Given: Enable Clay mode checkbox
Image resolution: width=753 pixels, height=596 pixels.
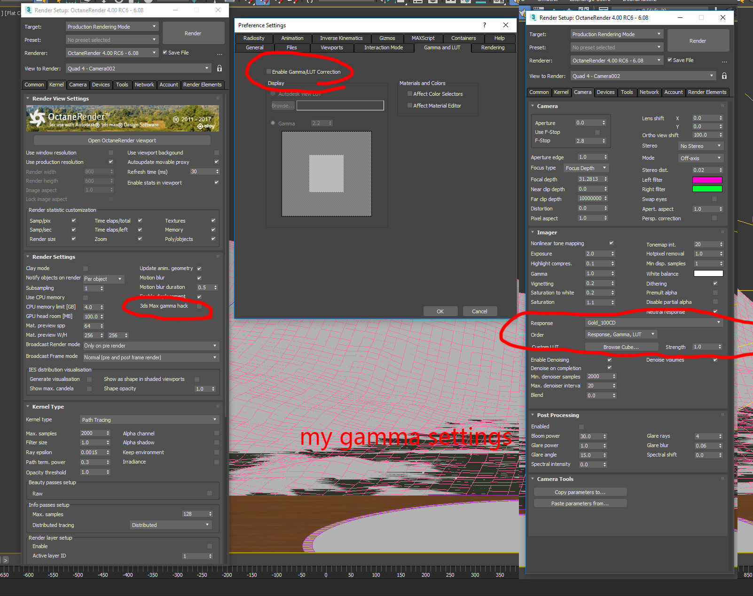Looking at the screenshot, I should point(86,269).
